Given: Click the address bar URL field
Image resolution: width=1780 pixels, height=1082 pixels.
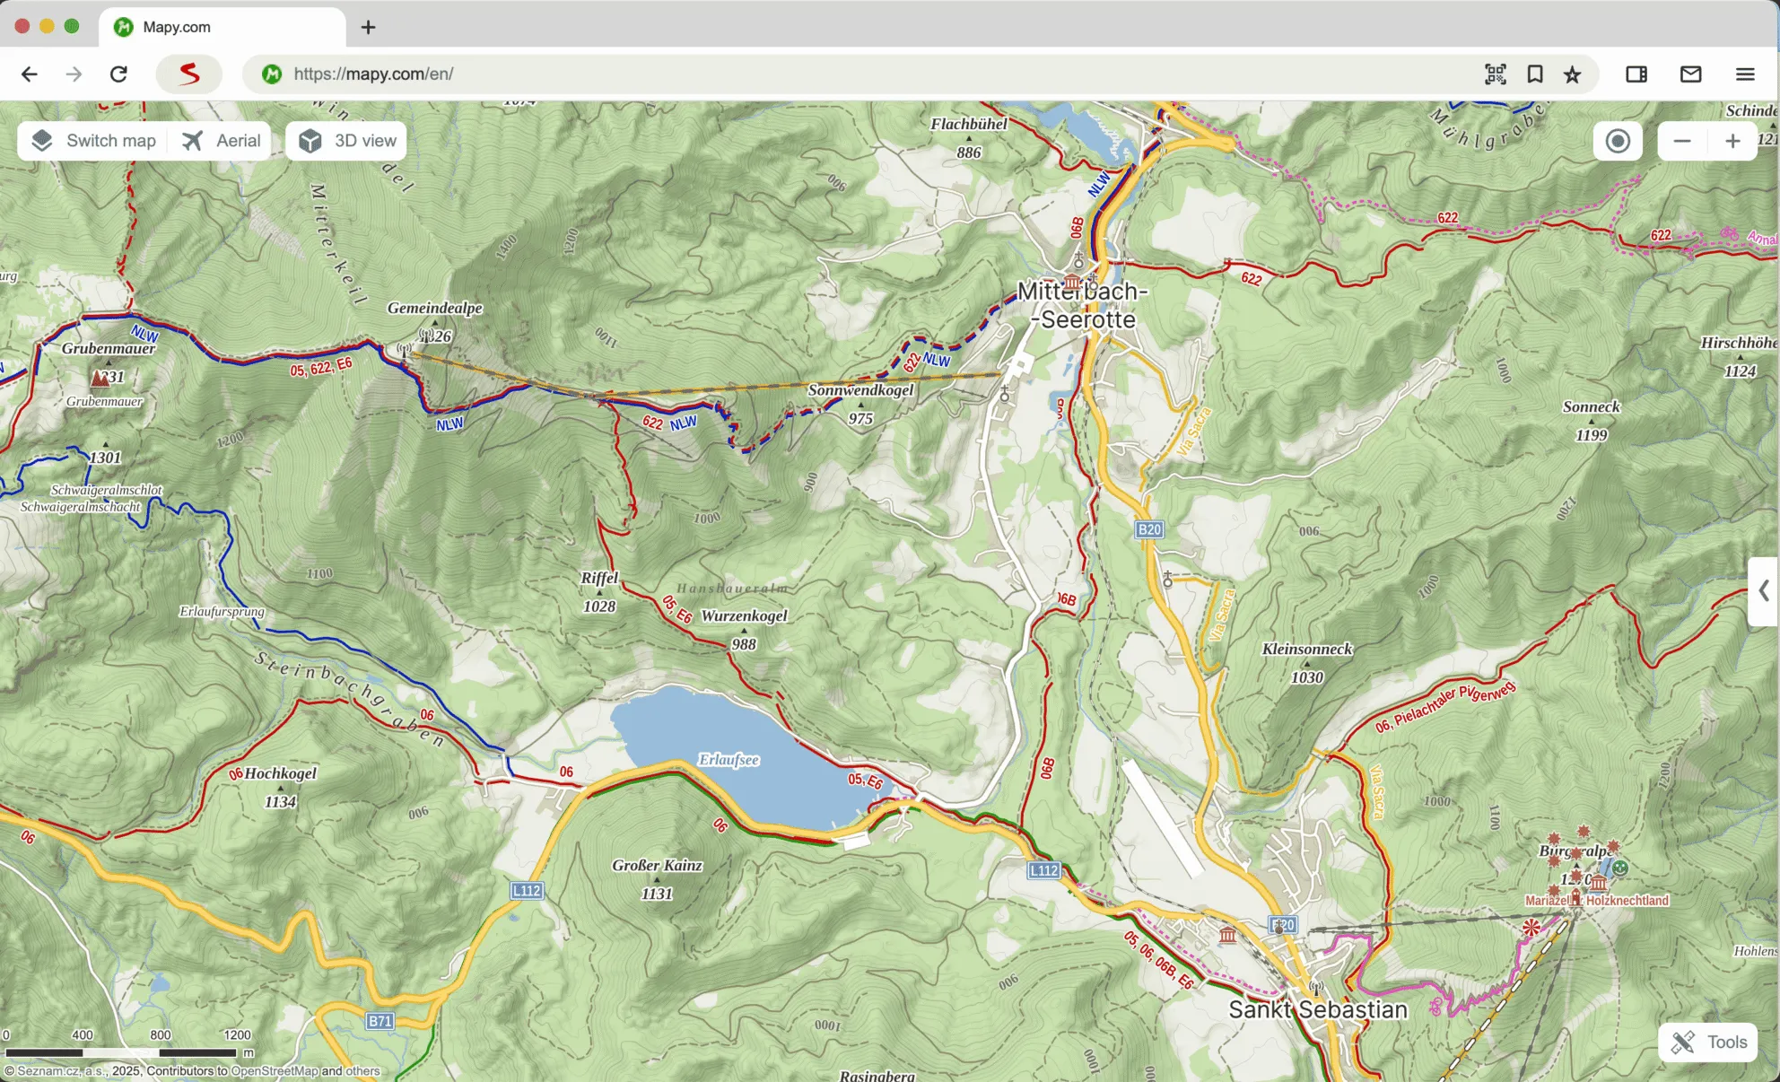Looking at the screenshot, I should 807,74.
